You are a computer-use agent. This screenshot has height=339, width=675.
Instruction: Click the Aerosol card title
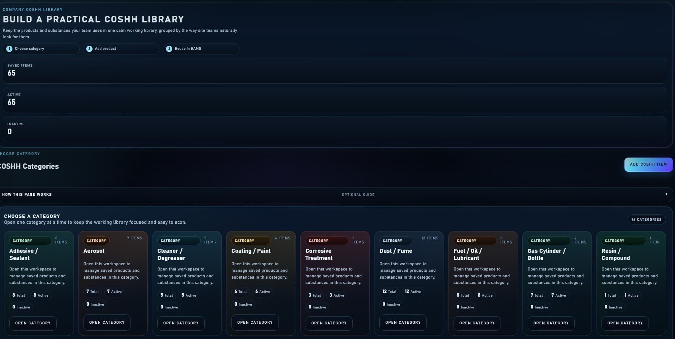94,251
